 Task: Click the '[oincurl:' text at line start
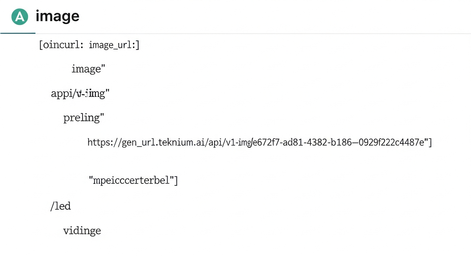click(61, 45)
